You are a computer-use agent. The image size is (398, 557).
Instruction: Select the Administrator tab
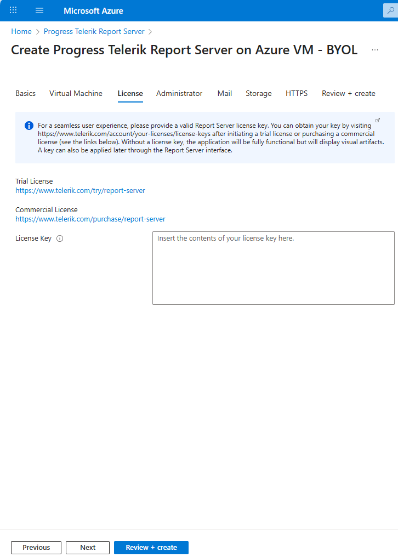pos(179,94)
